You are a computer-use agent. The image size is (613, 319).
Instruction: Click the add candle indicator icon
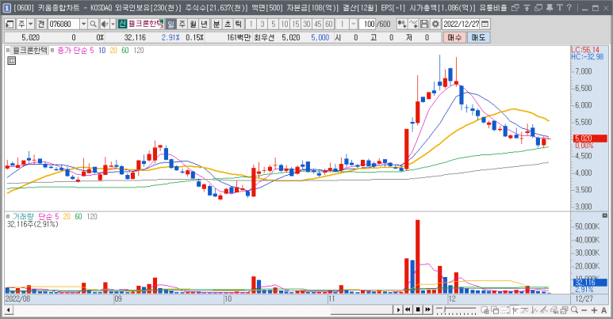401,25
